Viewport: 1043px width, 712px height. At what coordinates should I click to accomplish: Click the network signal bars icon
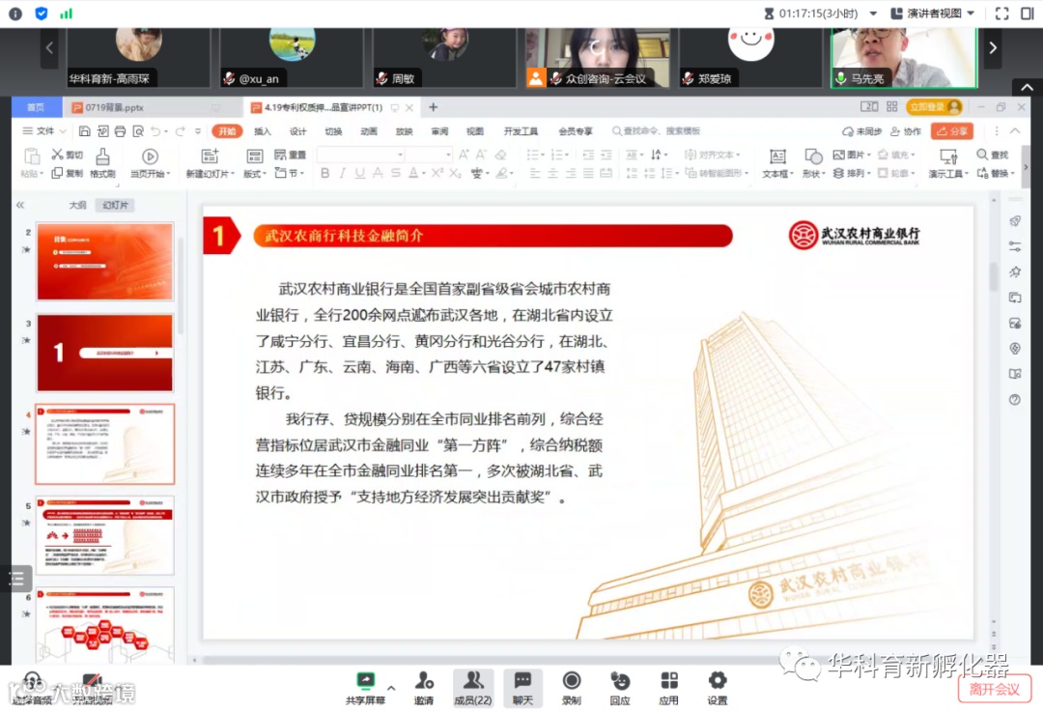click(66, 14)
